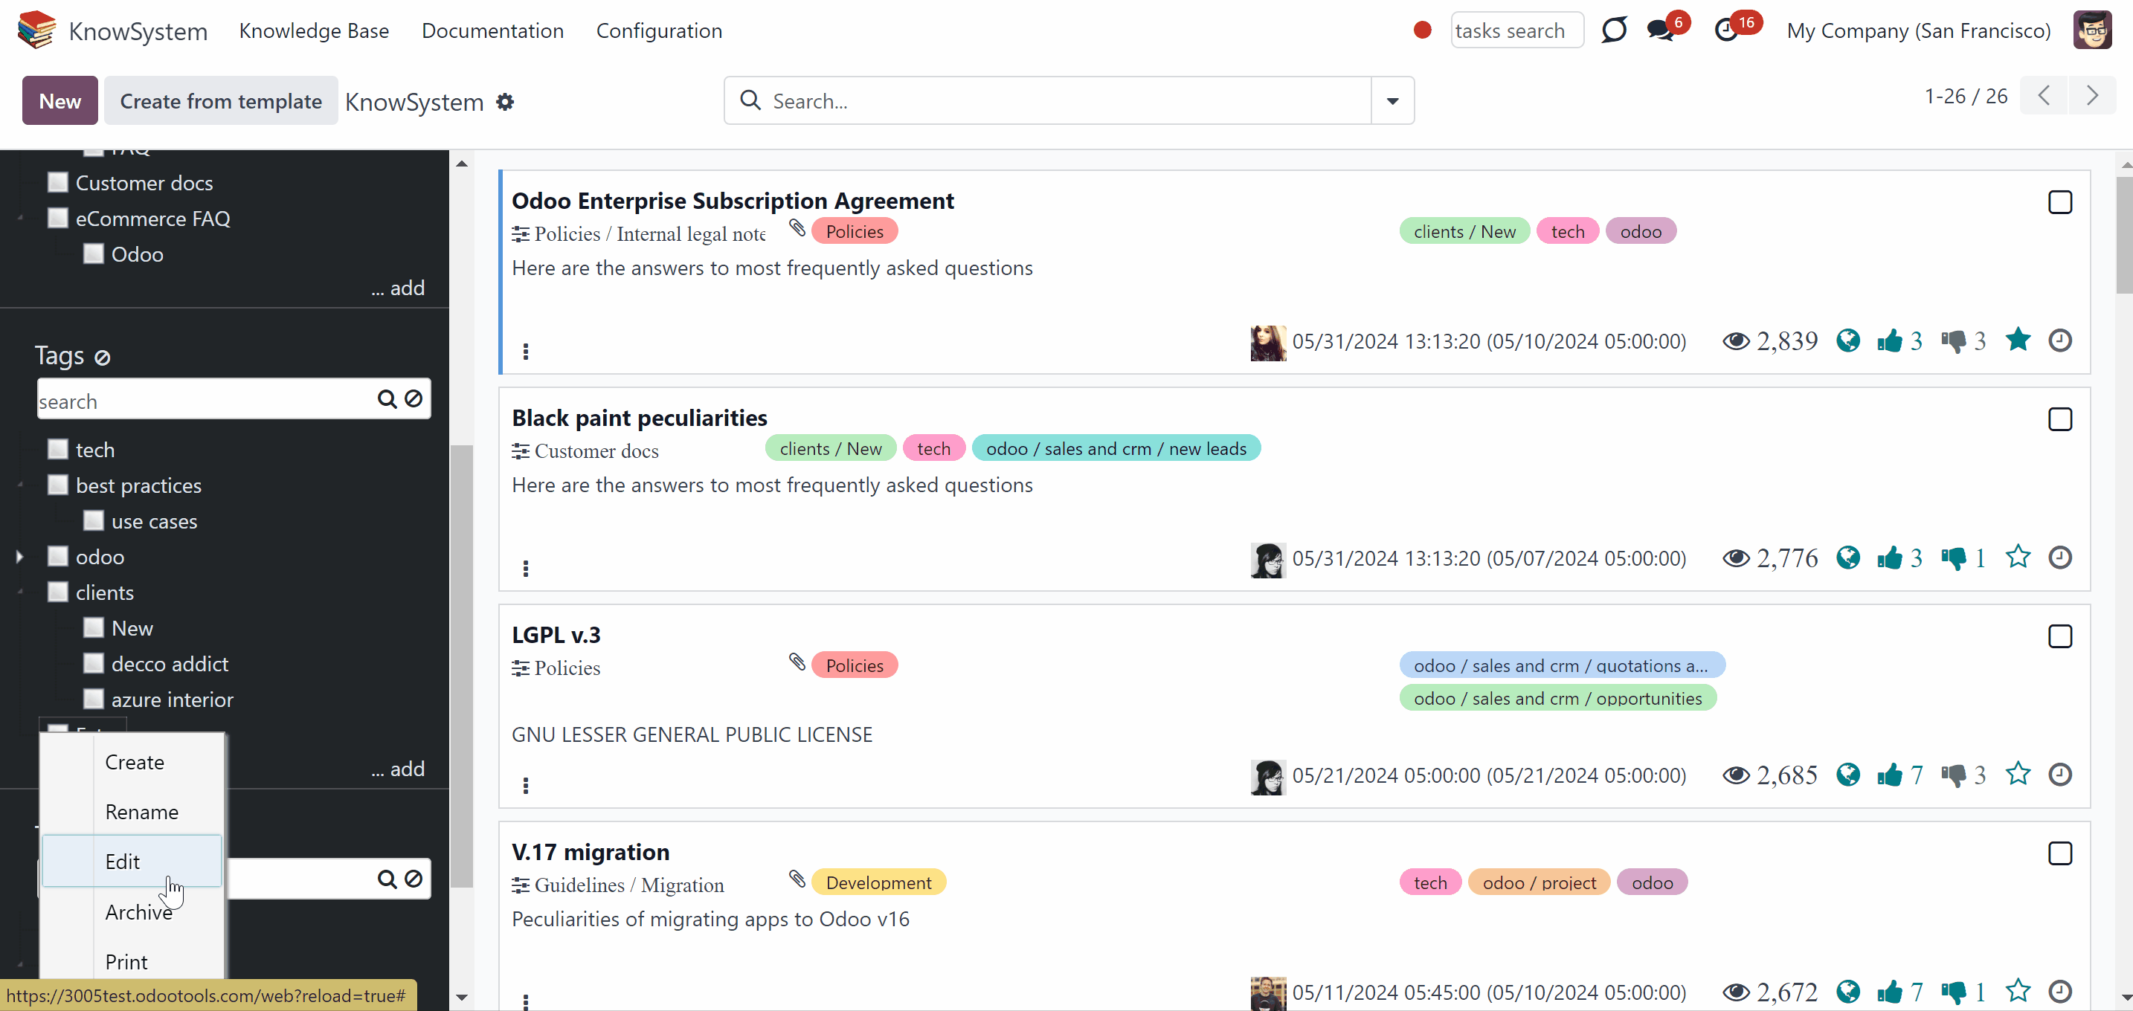Tick the LGPL v.3 card checkbox
The width and height of the screenshot is (2133, 1011).
coord(2060,636)
